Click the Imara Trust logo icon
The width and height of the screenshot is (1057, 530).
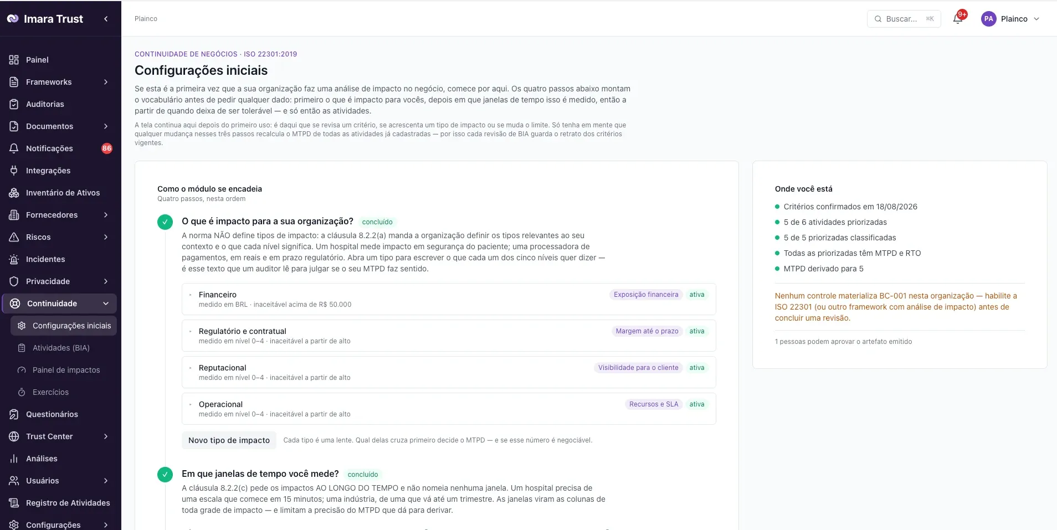[13, 19]
